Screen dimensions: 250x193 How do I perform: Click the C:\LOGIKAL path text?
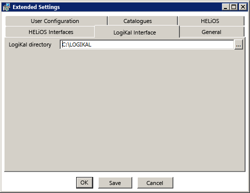(x=77, y=44)
